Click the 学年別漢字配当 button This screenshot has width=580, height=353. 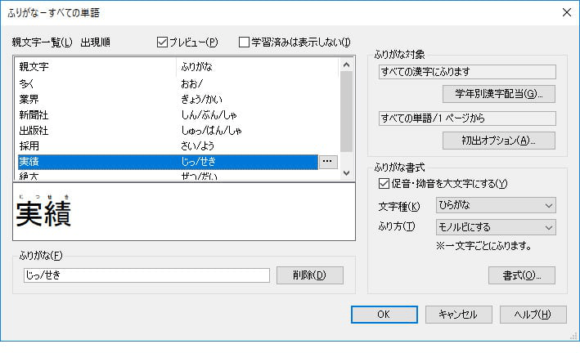pos(498,93)
